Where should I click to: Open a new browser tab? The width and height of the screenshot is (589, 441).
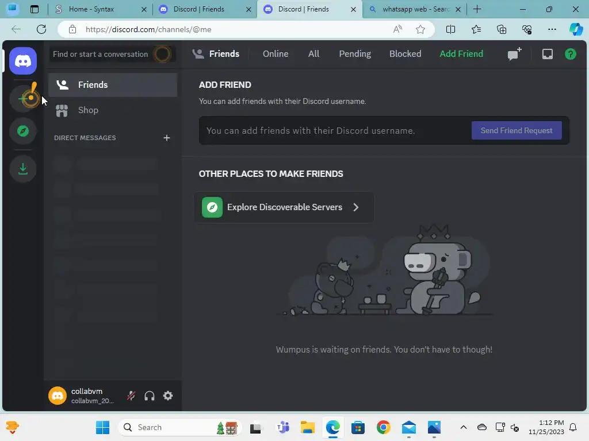pyautogui.click(x=477, y=9)
